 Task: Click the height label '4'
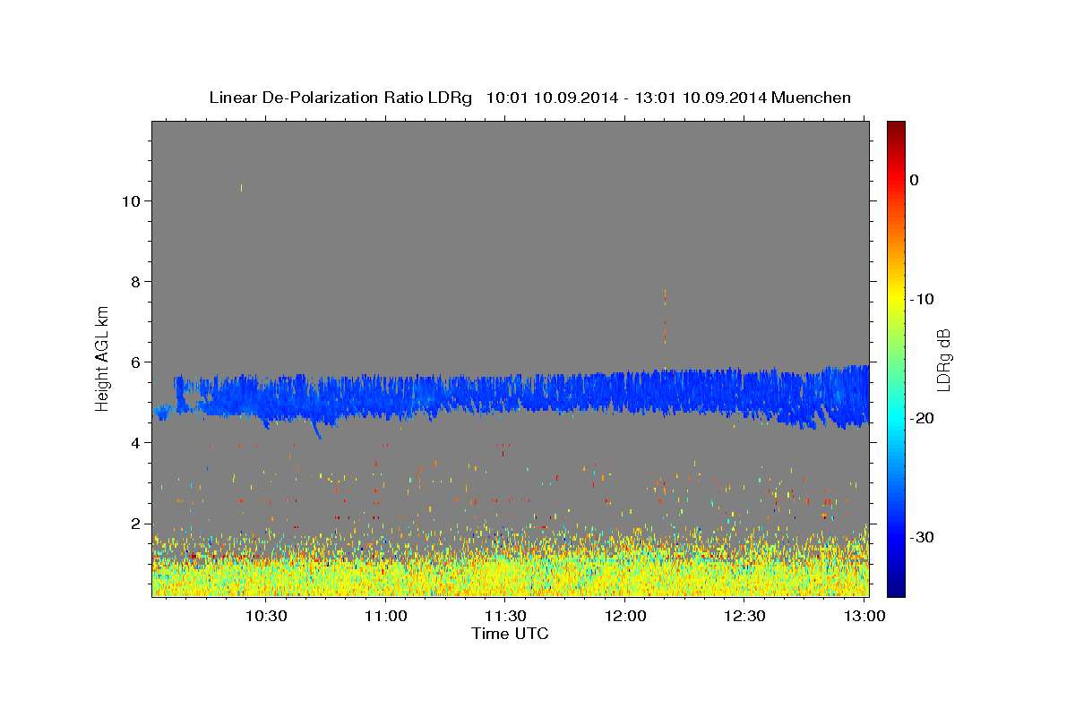[x=133, y=442]
